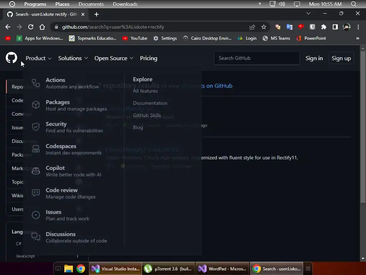This screenshot has width=366, height=275.
Task: Click the Google Translate extension icon
Action: click(289, 27)
